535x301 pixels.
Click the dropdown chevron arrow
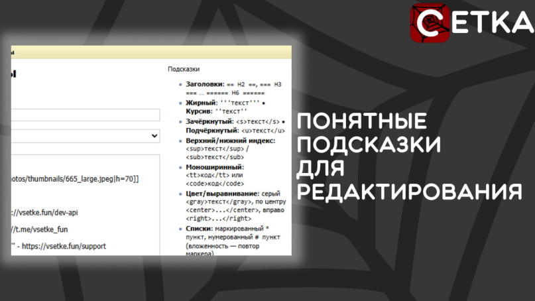[154, 136]
